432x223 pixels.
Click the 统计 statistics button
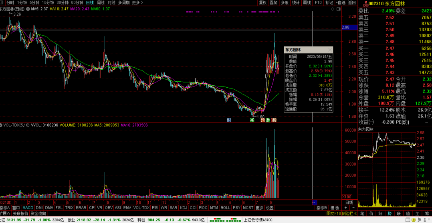(296, 3)
